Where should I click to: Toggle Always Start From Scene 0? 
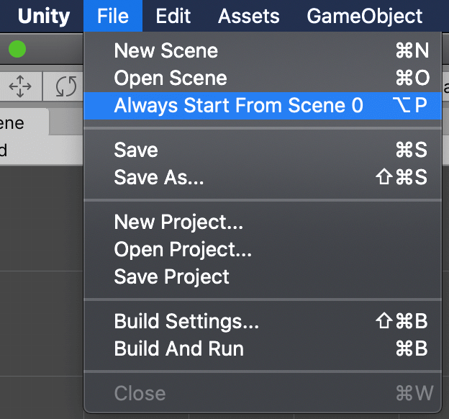point(263,105)
